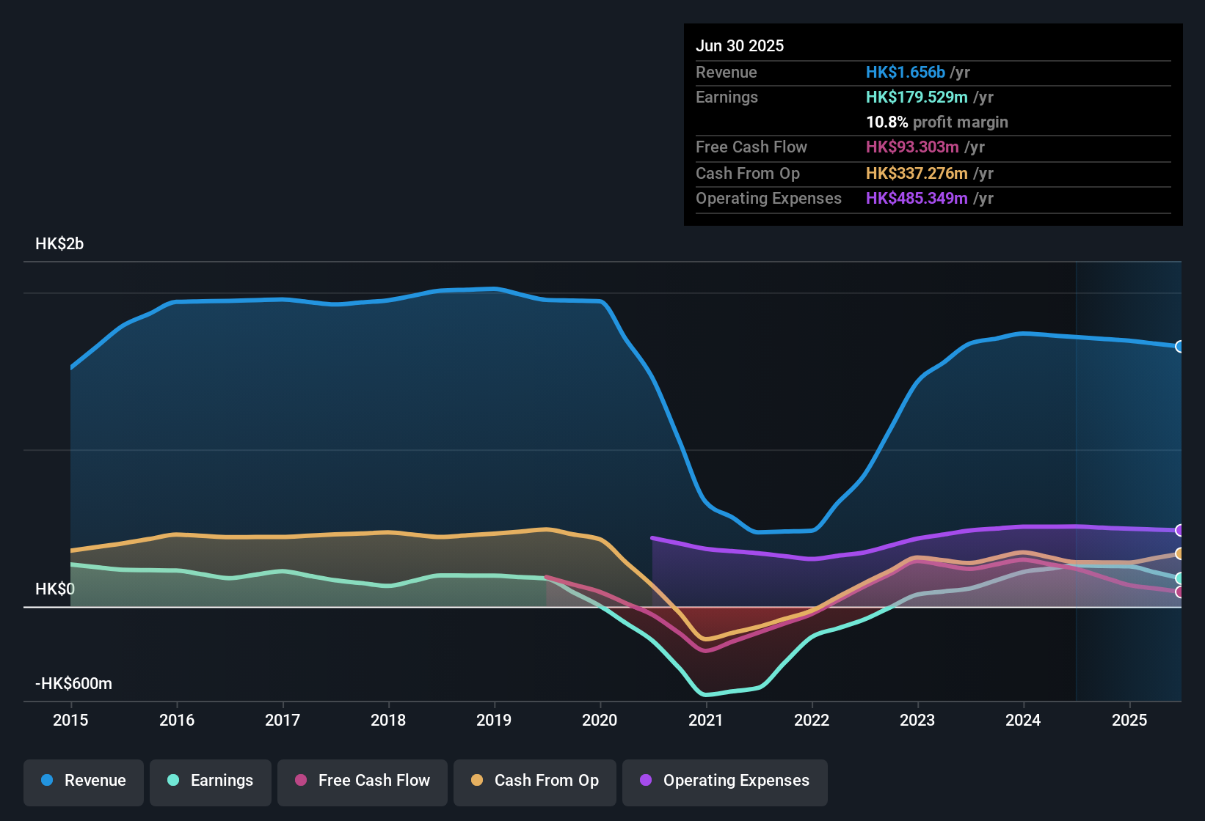The width and height of the screenshot is (1205, 821).
Task: Select the Revenue endpoint marker on chart
Action: click(1180, 347)
